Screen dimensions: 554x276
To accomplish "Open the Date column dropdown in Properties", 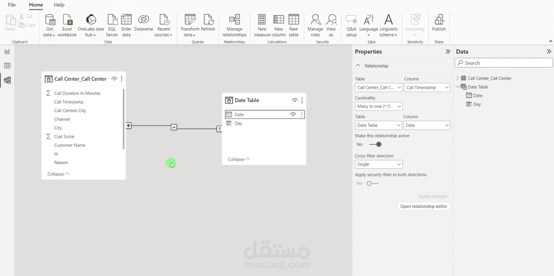I will click(x=427, y=125).
